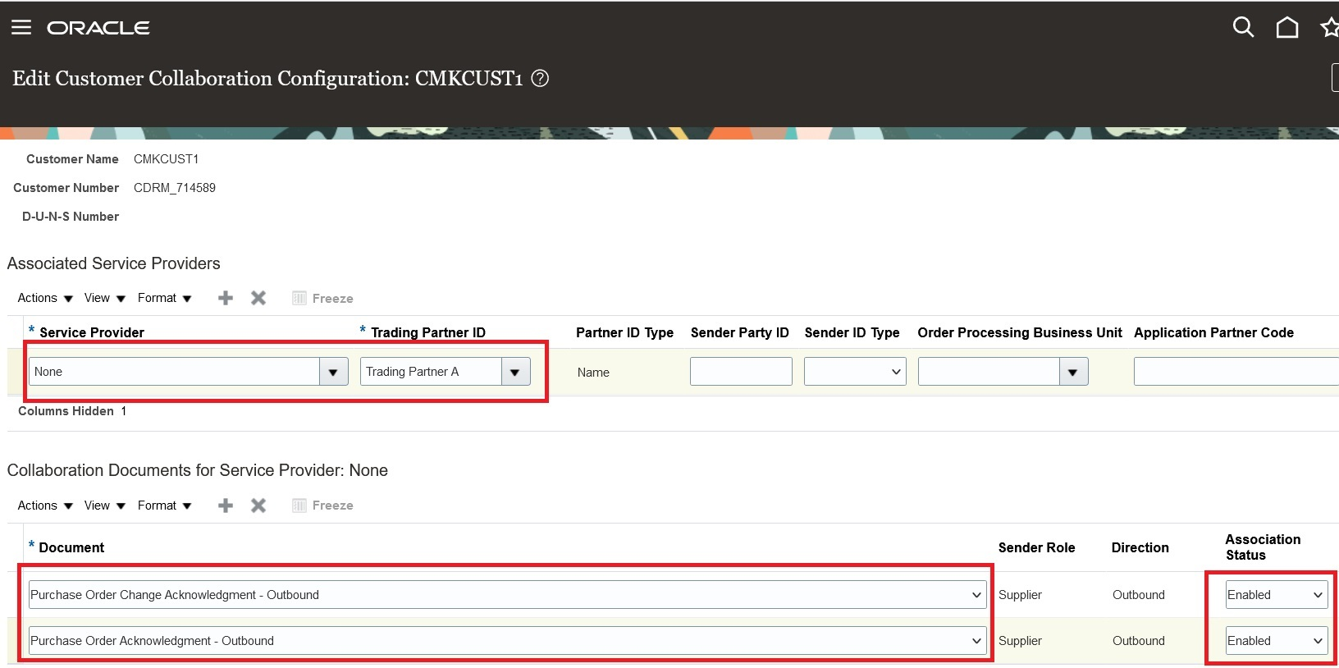The height and width of the screenshot is (668, 1339).
Task: Click the D-U-N-S Number label
Action: pos(71,217)
